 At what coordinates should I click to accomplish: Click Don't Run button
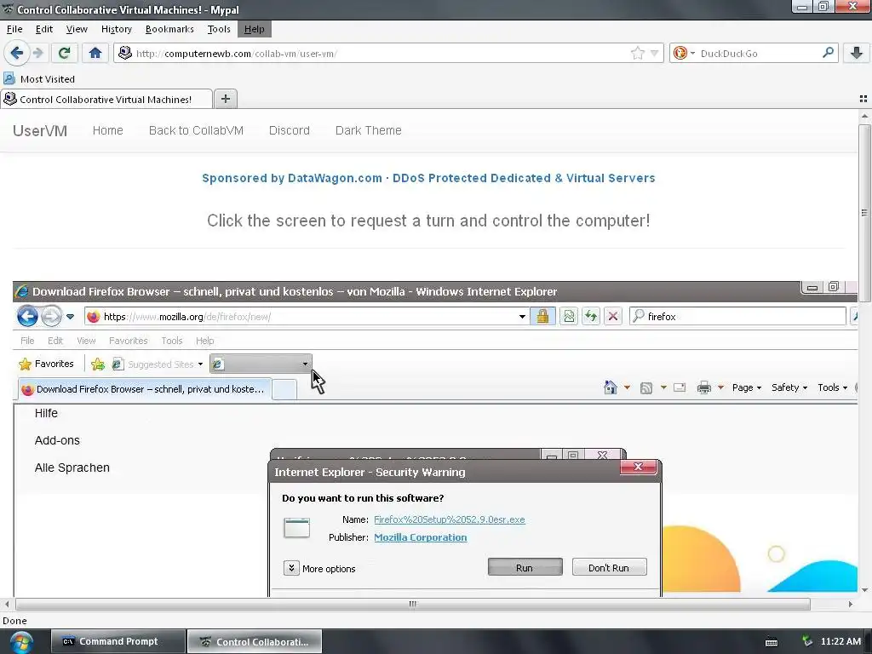pos(609,567)
